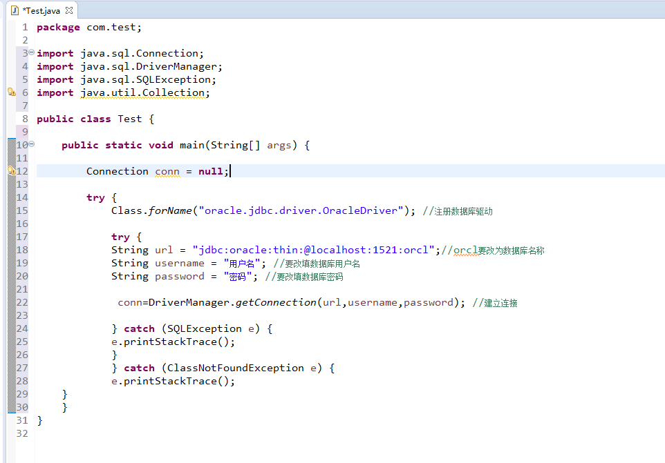Click comment '//注册数据库驱动' on line 15
The width and height of the screenshot is (665, 463).
(x=458, y=211)
